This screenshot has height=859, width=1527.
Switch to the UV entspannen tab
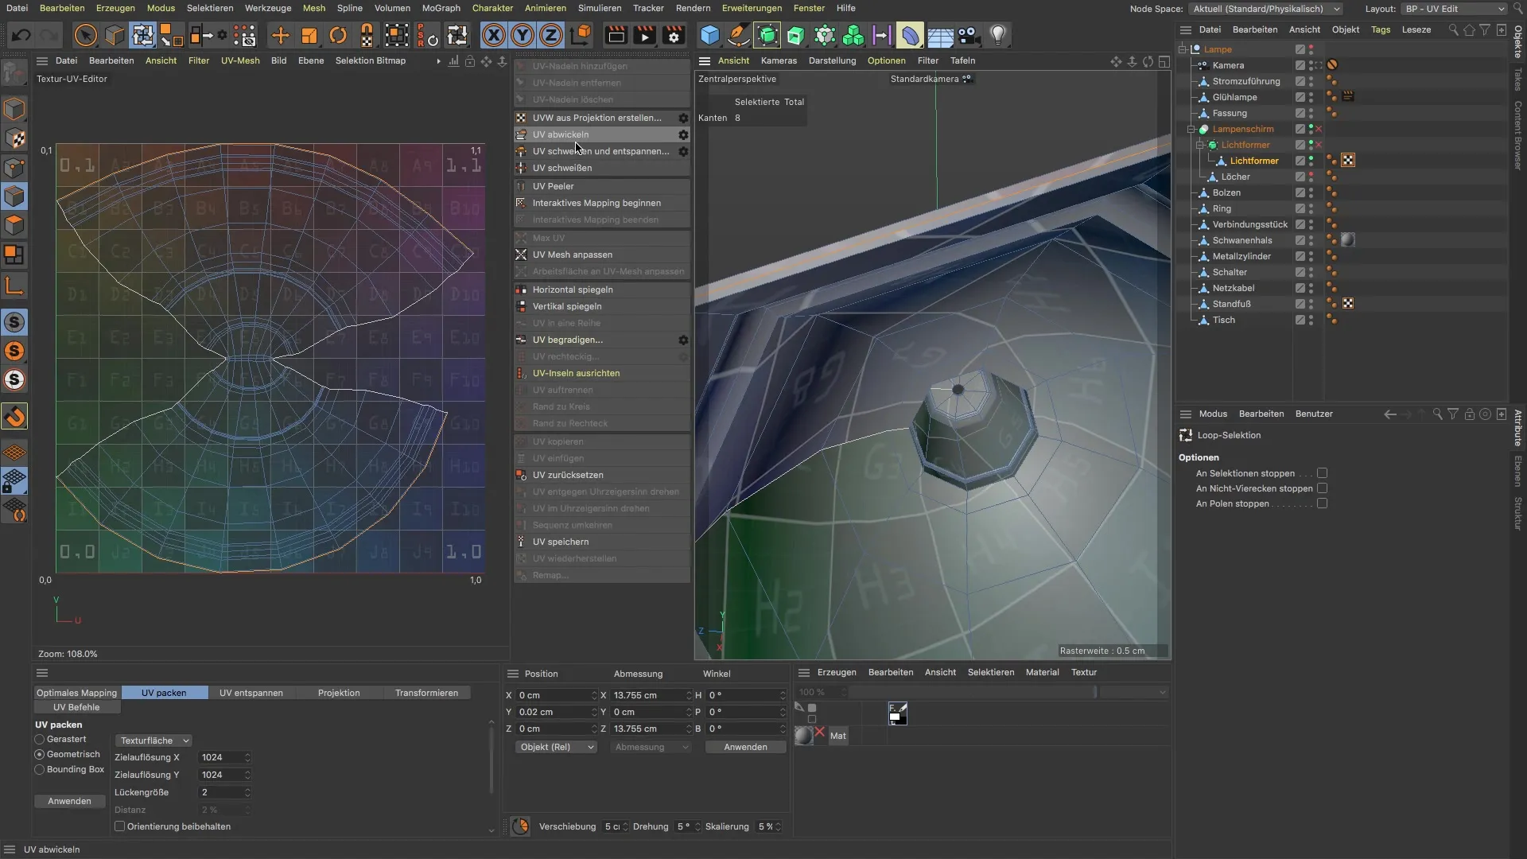(x=251, y=693)
